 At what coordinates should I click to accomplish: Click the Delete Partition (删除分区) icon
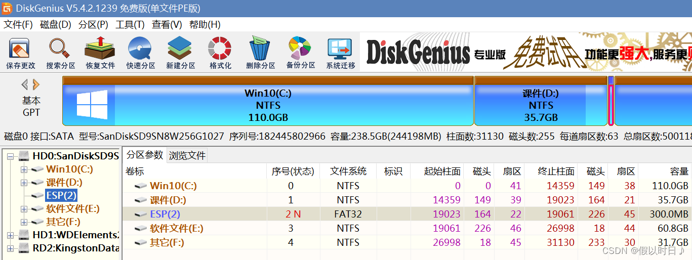260,53
